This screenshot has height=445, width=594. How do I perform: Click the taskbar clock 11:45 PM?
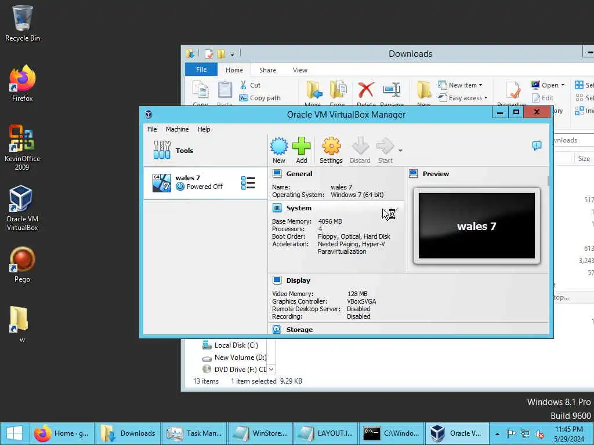[568, 429]
